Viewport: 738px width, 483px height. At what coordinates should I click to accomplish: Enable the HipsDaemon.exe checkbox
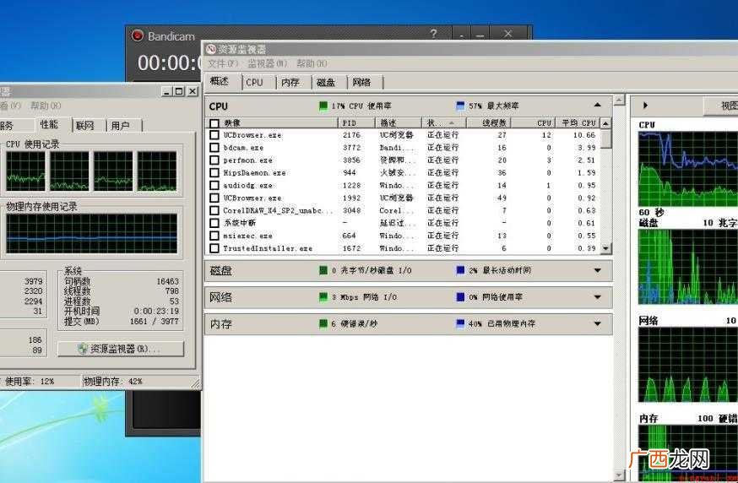[214, 173]
